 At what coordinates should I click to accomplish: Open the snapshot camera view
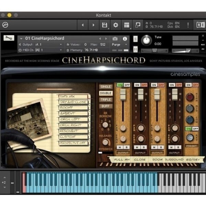coord(115,38)
